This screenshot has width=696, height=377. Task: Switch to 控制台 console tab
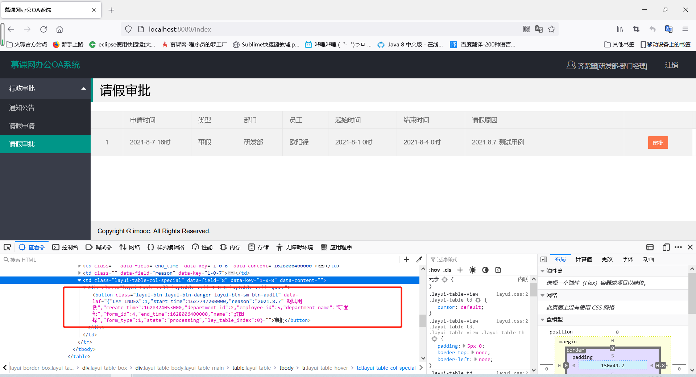[x=65, y=247]
